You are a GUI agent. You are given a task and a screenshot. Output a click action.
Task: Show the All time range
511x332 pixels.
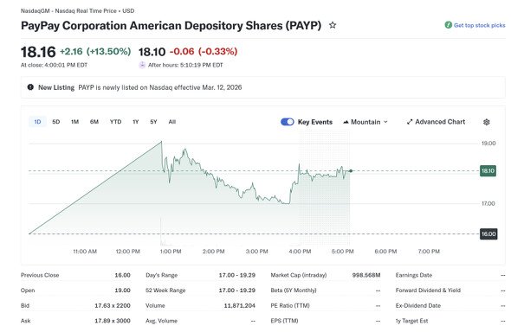172,122
